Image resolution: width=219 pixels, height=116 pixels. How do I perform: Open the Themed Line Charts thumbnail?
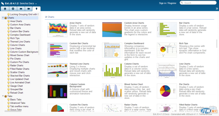57,70
